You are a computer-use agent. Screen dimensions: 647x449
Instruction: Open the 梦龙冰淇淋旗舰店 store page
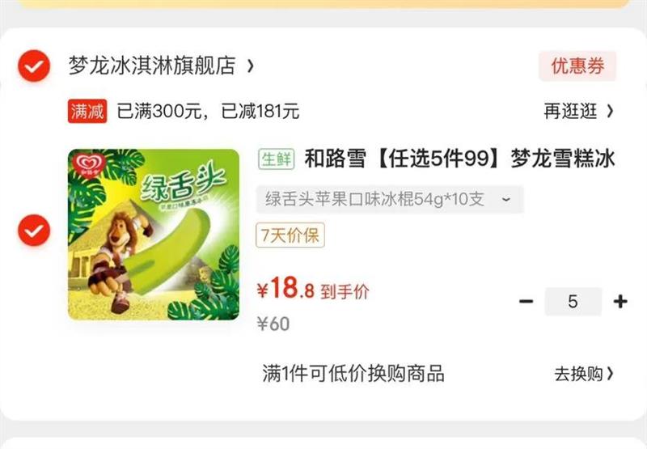coord(152,66)
